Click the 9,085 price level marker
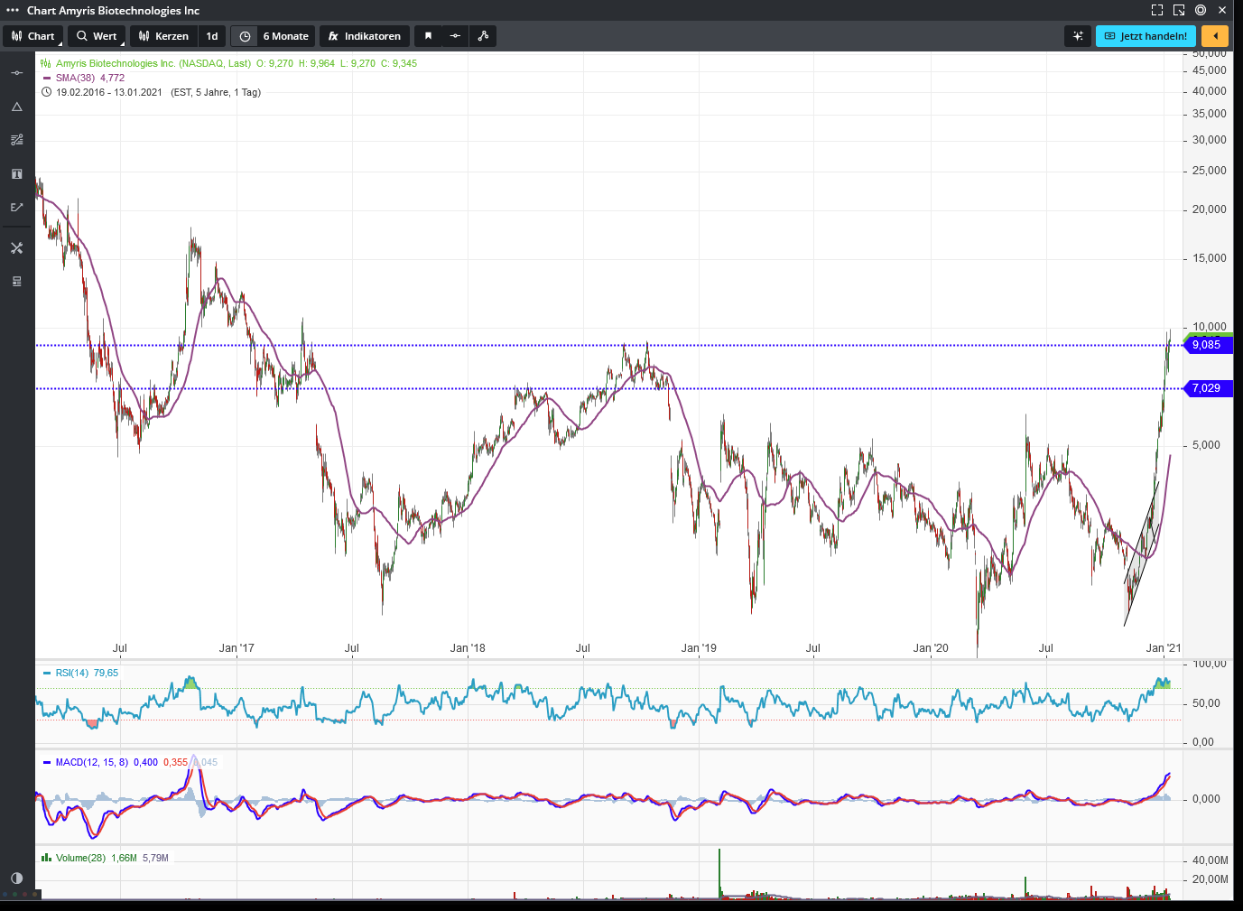1243x911 pixels. click(1206, 345)
